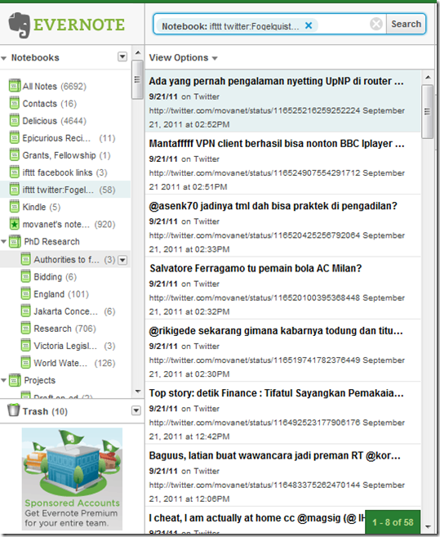Collapse the Projects stack triangle

[x=4, y=380]
